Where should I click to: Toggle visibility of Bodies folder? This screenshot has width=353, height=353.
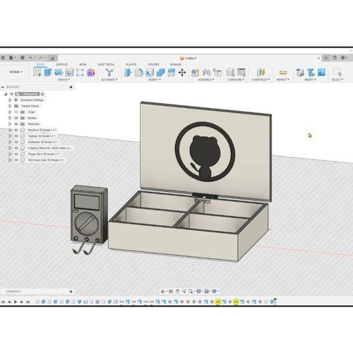click(x=16, y=118)
